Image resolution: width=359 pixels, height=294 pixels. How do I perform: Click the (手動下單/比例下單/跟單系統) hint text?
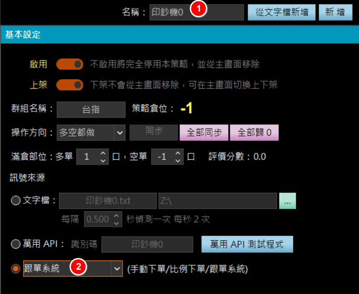point(187,269)
